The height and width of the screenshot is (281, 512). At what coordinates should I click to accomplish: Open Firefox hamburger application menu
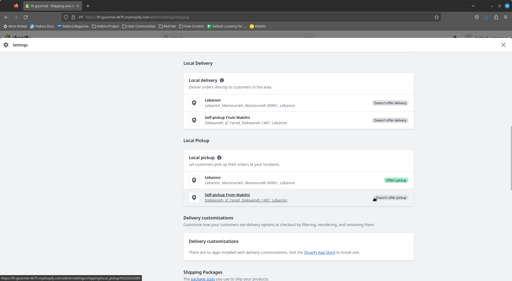505,17
